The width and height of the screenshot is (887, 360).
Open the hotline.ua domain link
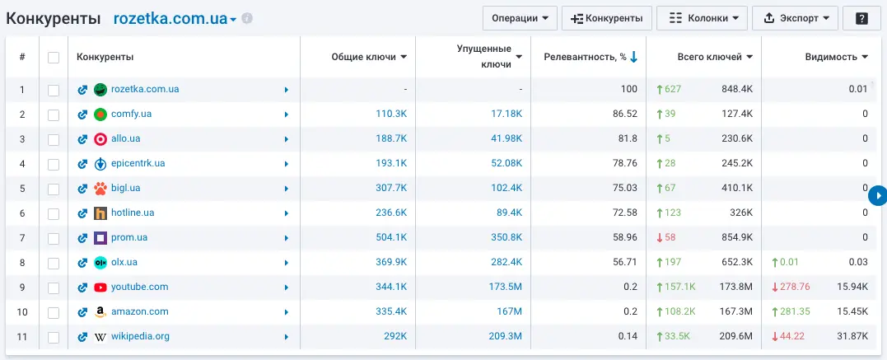(x=133, y=213)
